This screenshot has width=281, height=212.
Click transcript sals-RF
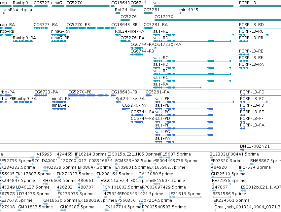pyautogui.click(x=192, y=75)
